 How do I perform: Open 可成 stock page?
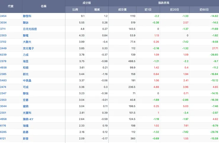pyautogui.click(x=26, y=87)
